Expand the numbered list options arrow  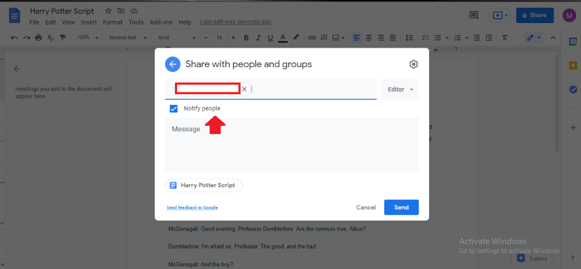pos(466,38)
